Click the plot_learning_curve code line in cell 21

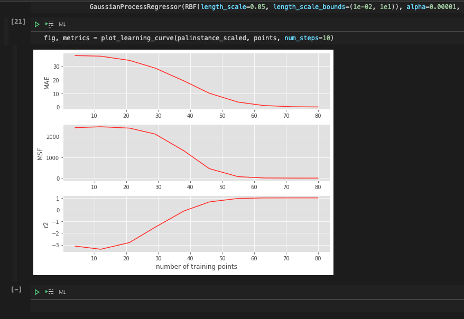[x=189, y=38]
